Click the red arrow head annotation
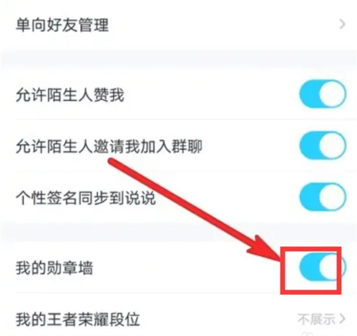The image size is (357, 336). [x=266, y=249]
